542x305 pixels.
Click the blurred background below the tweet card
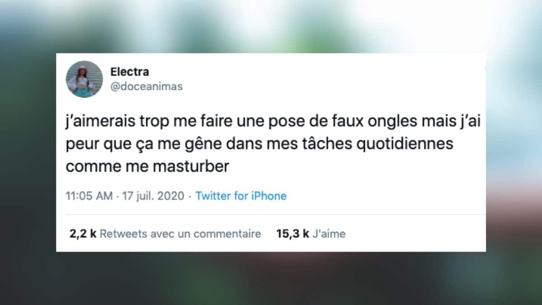[x=271, y=278]
